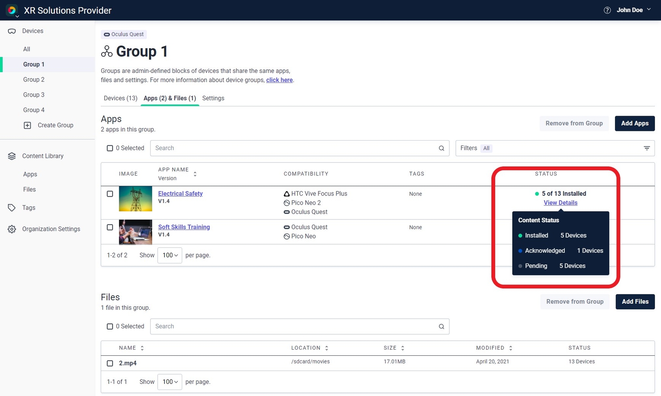The image size is (661, 396).
Task: Click the HTC Vive Focus Plus triangle icon
Action: point(287,194)
